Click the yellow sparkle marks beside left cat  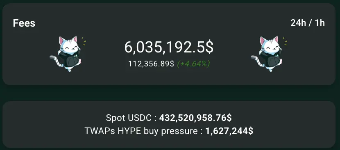pyautogui.click(x=84, y=41)
